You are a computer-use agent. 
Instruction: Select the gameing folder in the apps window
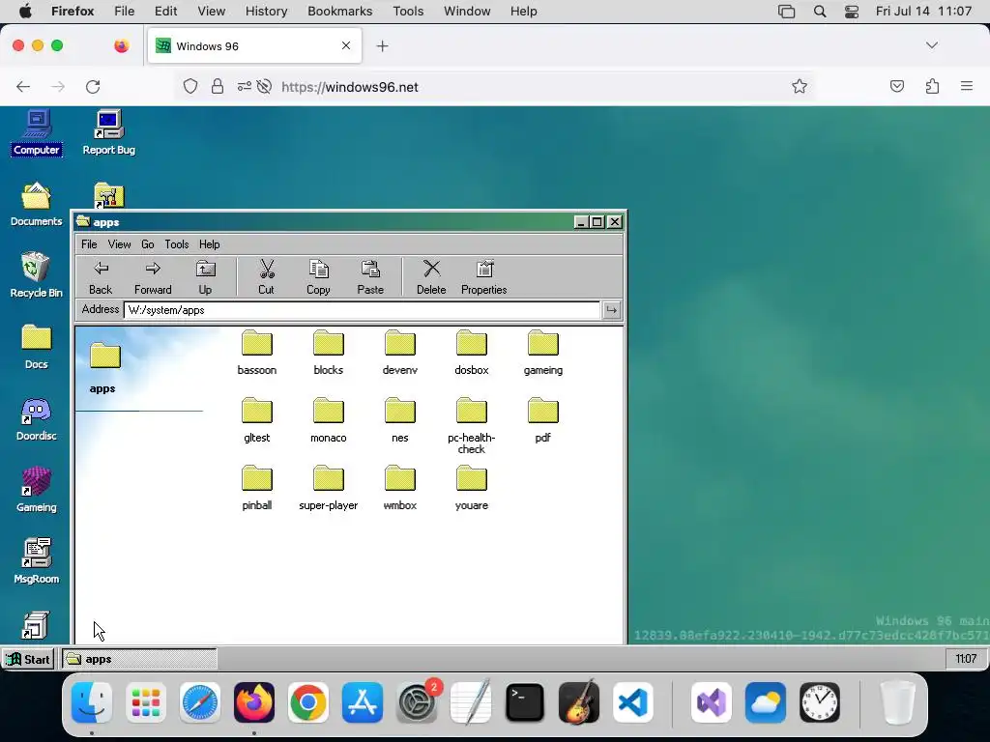point(543,353)
